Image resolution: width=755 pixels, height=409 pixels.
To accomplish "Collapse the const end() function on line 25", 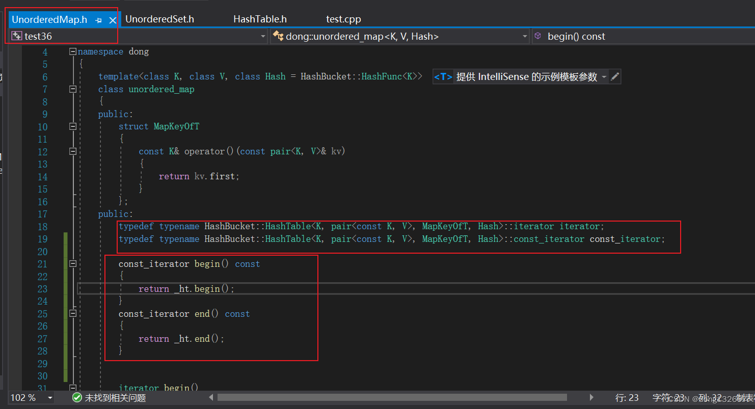I will click(x=73, y=314).
